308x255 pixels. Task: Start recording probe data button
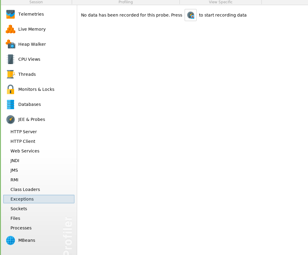coord(191,15)
